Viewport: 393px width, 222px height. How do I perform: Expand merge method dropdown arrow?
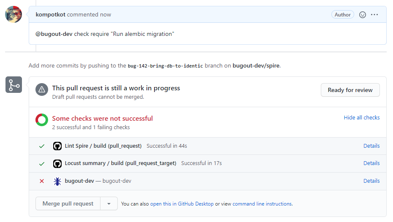(x=109, y=204)
